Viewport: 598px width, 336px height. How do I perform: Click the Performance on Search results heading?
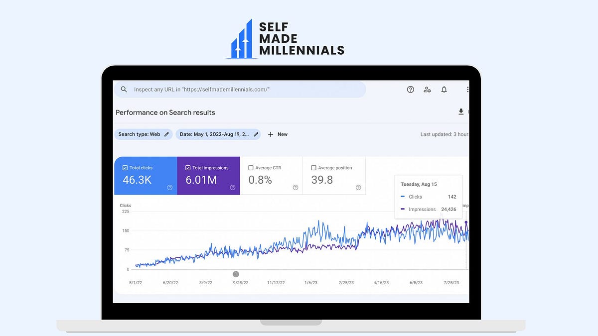tap(165, 112)
